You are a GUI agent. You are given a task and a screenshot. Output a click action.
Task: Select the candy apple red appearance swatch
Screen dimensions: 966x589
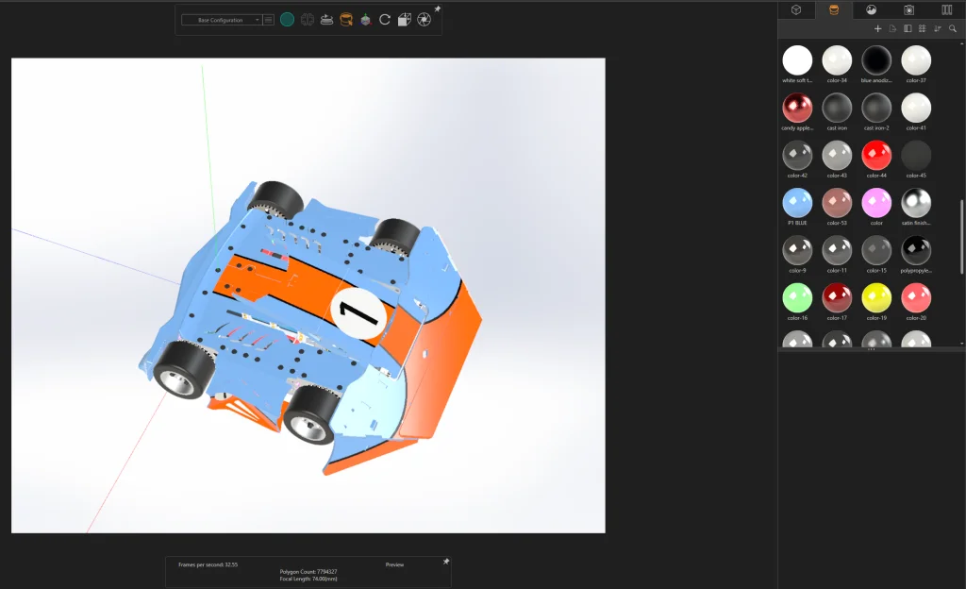tap(797, 108)
